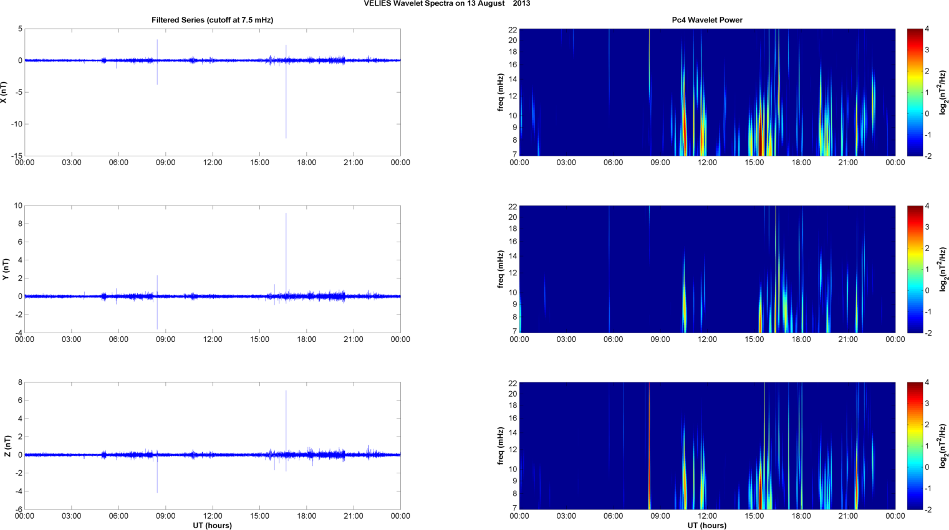Image resolution: width=949 pixels, height=530 pixels.
Task: Click the colorbar unit label beside the middle spectrogram
Action: click(943, 269)
